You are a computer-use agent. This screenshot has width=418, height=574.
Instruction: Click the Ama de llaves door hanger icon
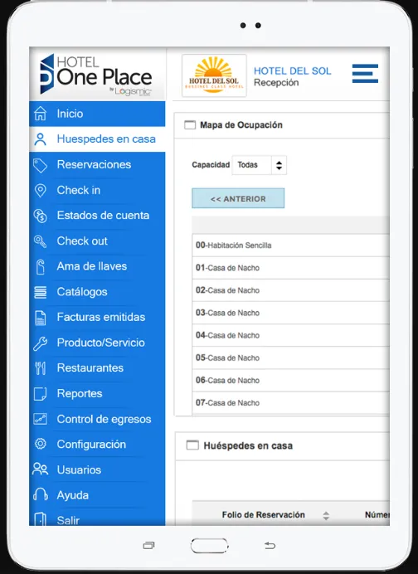pos(41,266)
